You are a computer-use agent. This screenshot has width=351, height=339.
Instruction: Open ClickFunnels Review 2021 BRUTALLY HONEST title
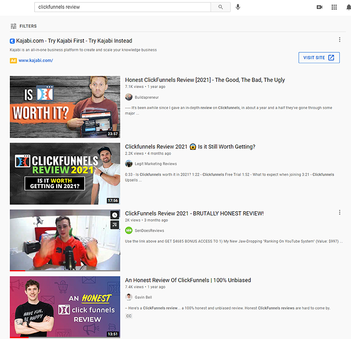[194, 214]
